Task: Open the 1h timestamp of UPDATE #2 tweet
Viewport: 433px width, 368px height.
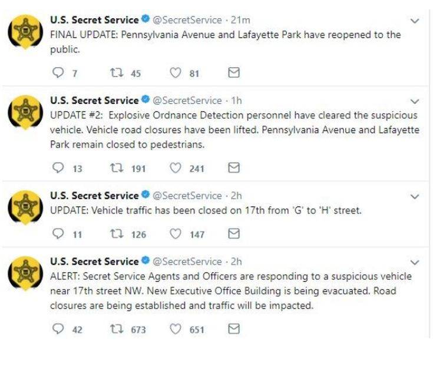Action: click(236, 101)
